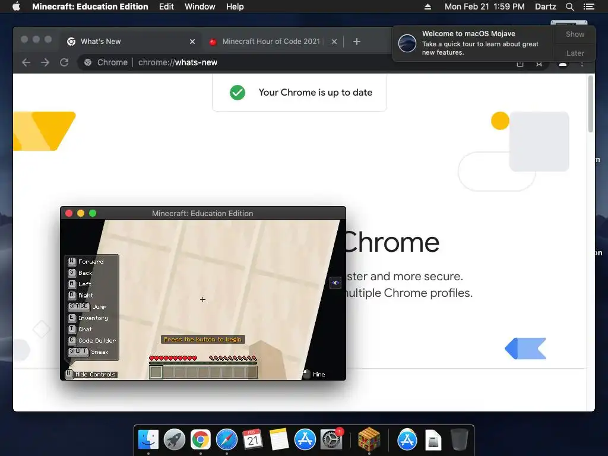
Task: Open the disk image file in Dock
Action: 433,440
